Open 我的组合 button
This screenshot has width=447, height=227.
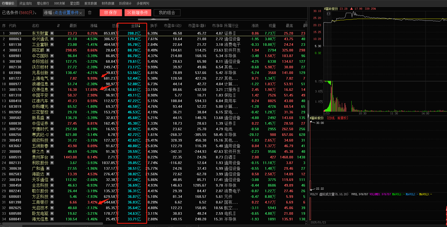pos(167,13)
